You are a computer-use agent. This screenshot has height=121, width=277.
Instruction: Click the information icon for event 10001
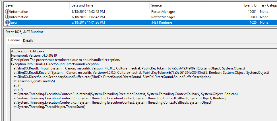click(7, 12)
